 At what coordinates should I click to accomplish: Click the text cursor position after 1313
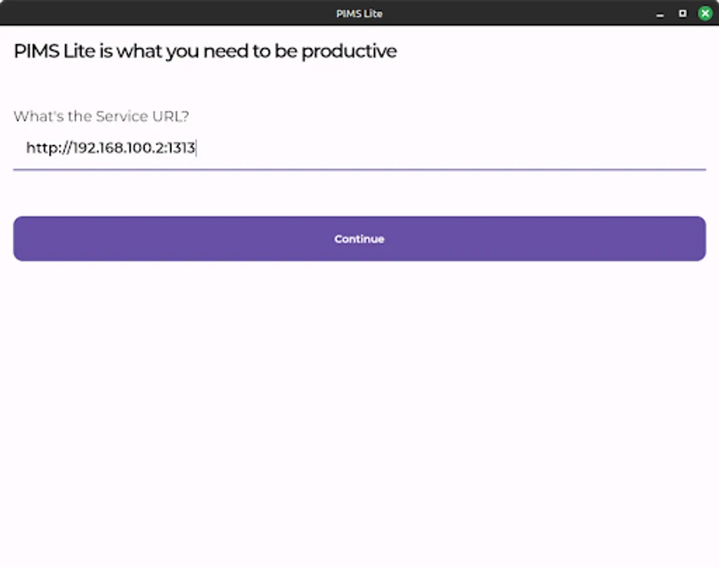197,147
